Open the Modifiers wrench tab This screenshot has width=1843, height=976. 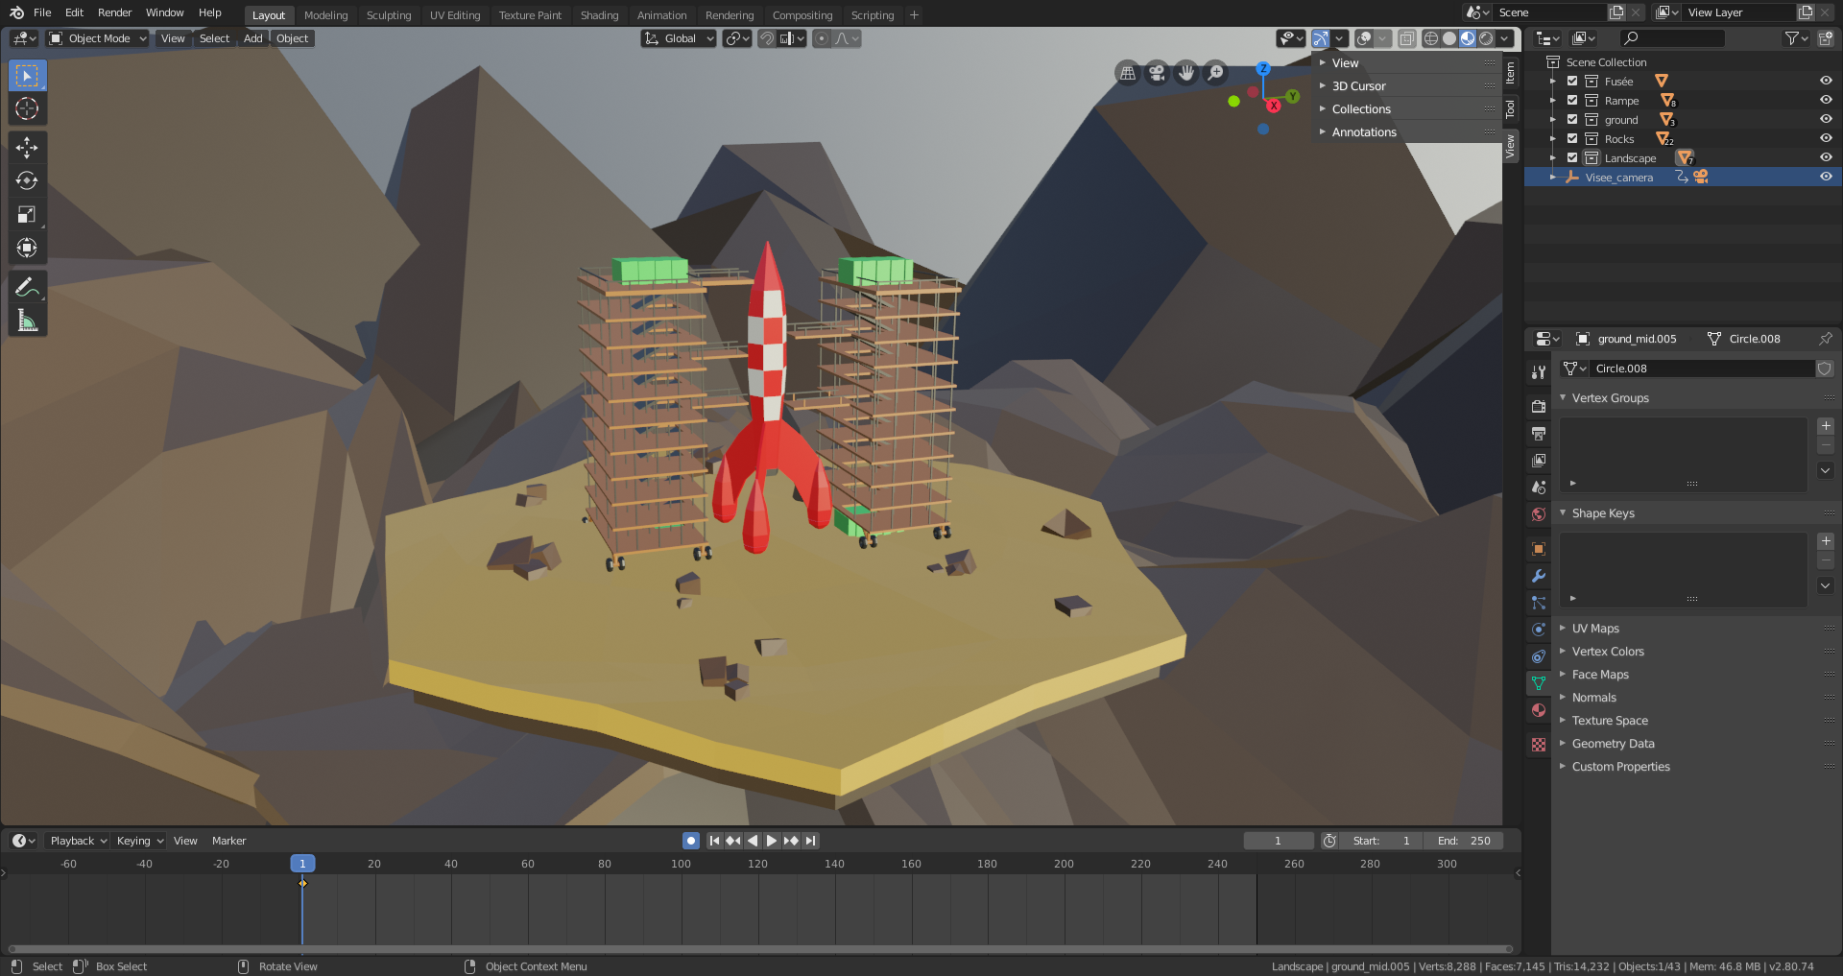point(1539,576)
